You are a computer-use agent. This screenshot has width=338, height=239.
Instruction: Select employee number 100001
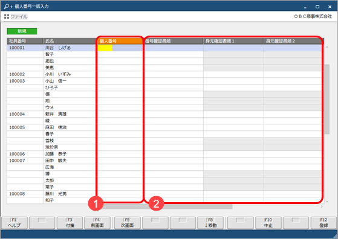pyautogui.click(x=17, y=48)
